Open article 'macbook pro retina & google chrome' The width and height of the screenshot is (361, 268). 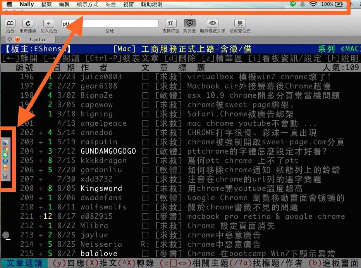click(266, 216)
